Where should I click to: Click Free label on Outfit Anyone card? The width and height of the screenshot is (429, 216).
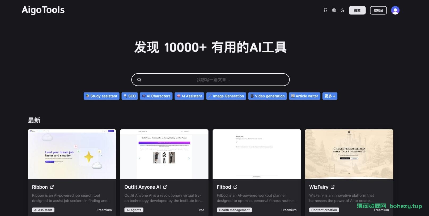click(x=201, y=210)
